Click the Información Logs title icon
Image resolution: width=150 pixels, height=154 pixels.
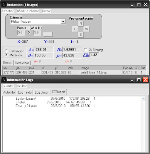tap(4, 80)
